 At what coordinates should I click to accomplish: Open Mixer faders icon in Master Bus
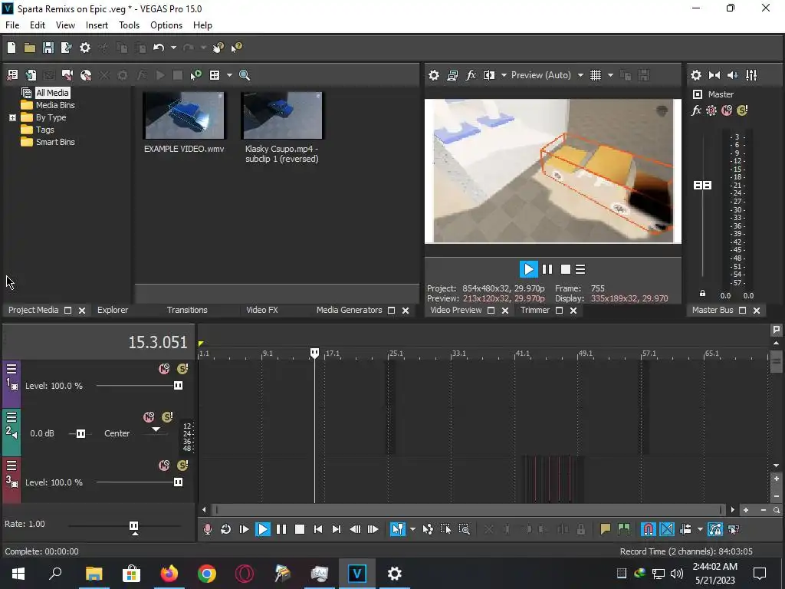(x=751, y=75)
